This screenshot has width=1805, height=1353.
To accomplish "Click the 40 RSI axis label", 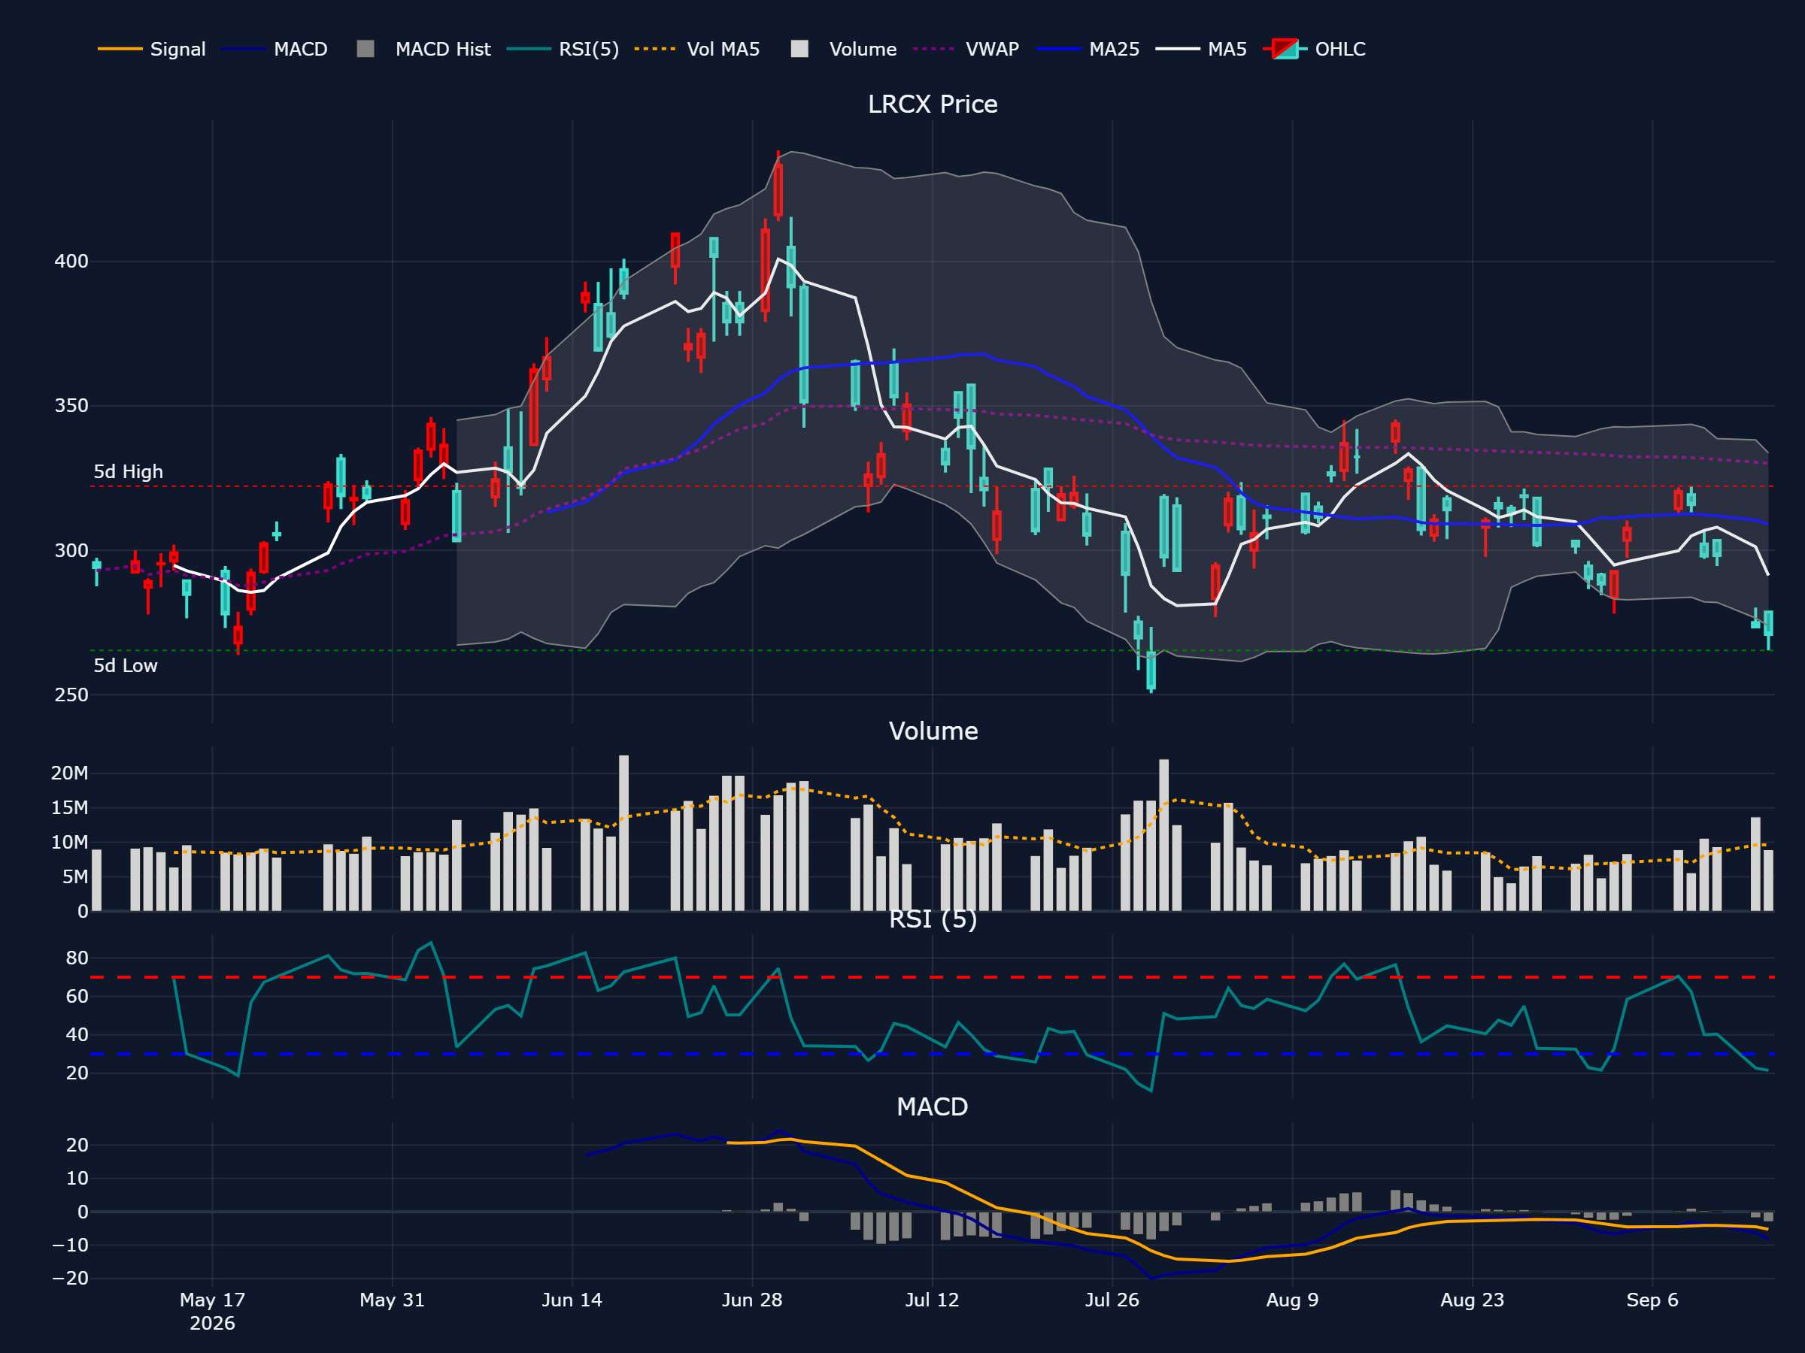I will [77, 1035].
